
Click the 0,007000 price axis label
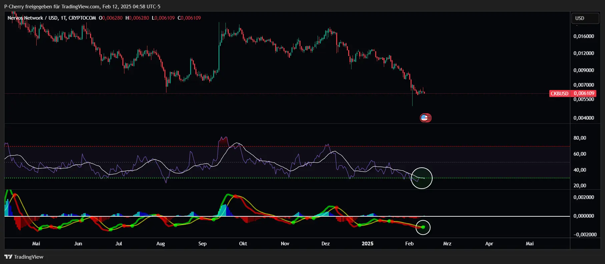click(x=584, y=85)
